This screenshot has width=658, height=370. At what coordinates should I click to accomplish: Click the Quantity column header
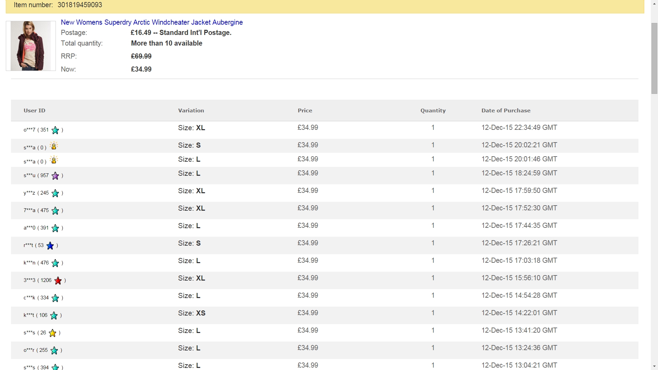[433, 111]
